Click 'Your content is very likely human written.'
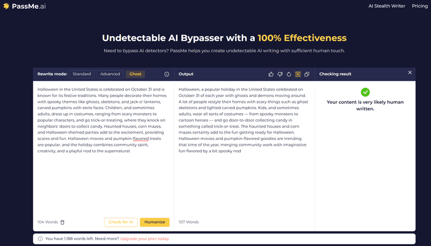 [365, 106]
